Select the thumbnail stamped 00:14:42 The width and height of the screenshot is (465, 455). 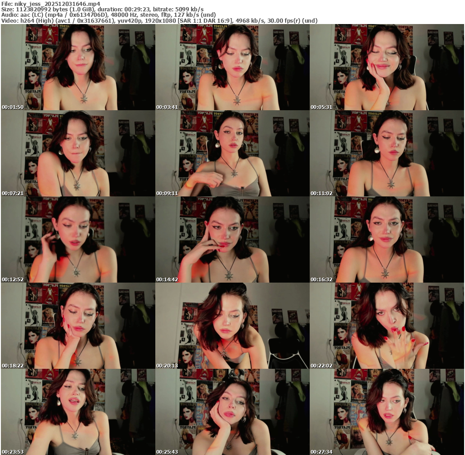[x=232, y=240]
